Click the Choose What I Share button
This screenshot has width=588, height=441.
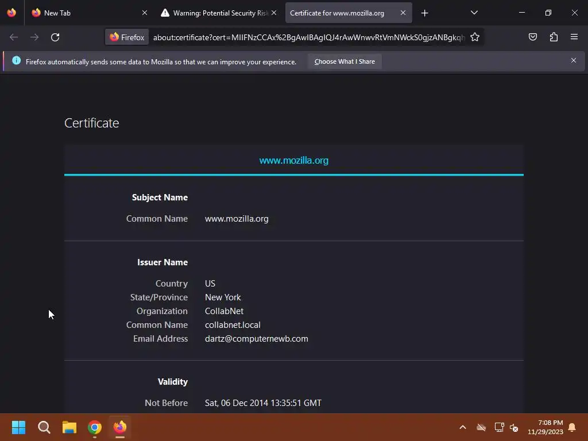345,61
